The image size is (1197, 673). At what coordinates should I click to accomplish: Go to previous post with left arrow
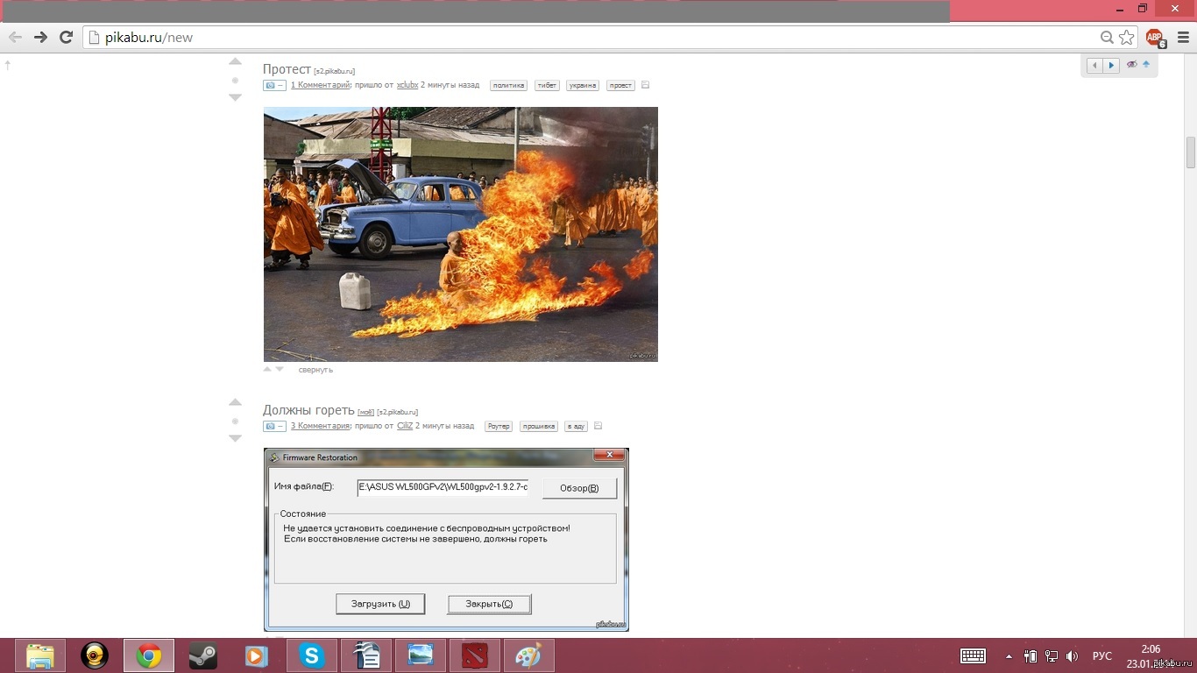(1094, 65)
